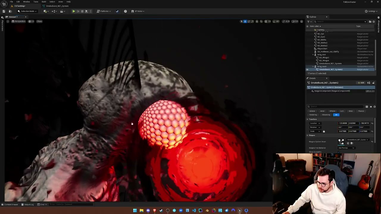The image size is (381, 214).
Task: Open the add content dropdown in toolbar
Action: click(46, 11)
